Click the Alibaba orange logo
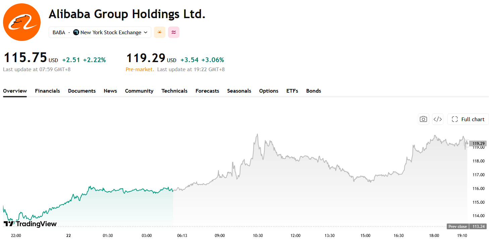 22,22
